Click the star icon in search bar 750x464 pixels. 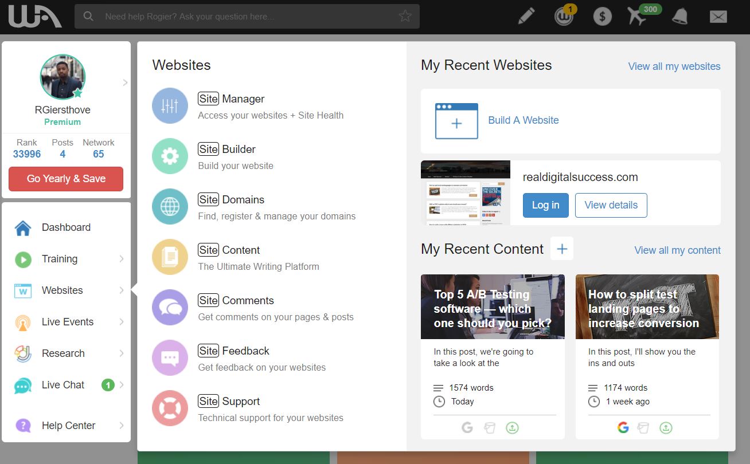[x=405, y=16]
